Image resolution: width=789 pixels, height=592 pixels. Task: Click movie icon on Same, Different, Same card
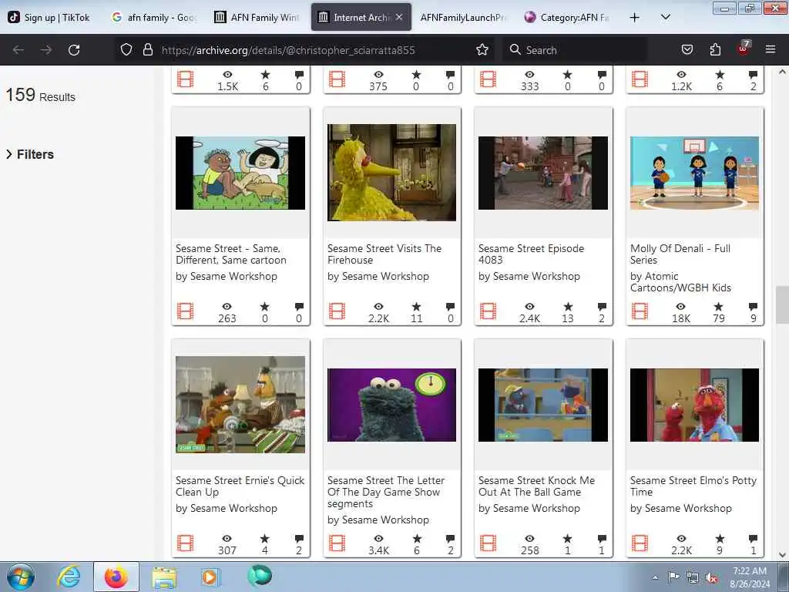tap(185, 311)
